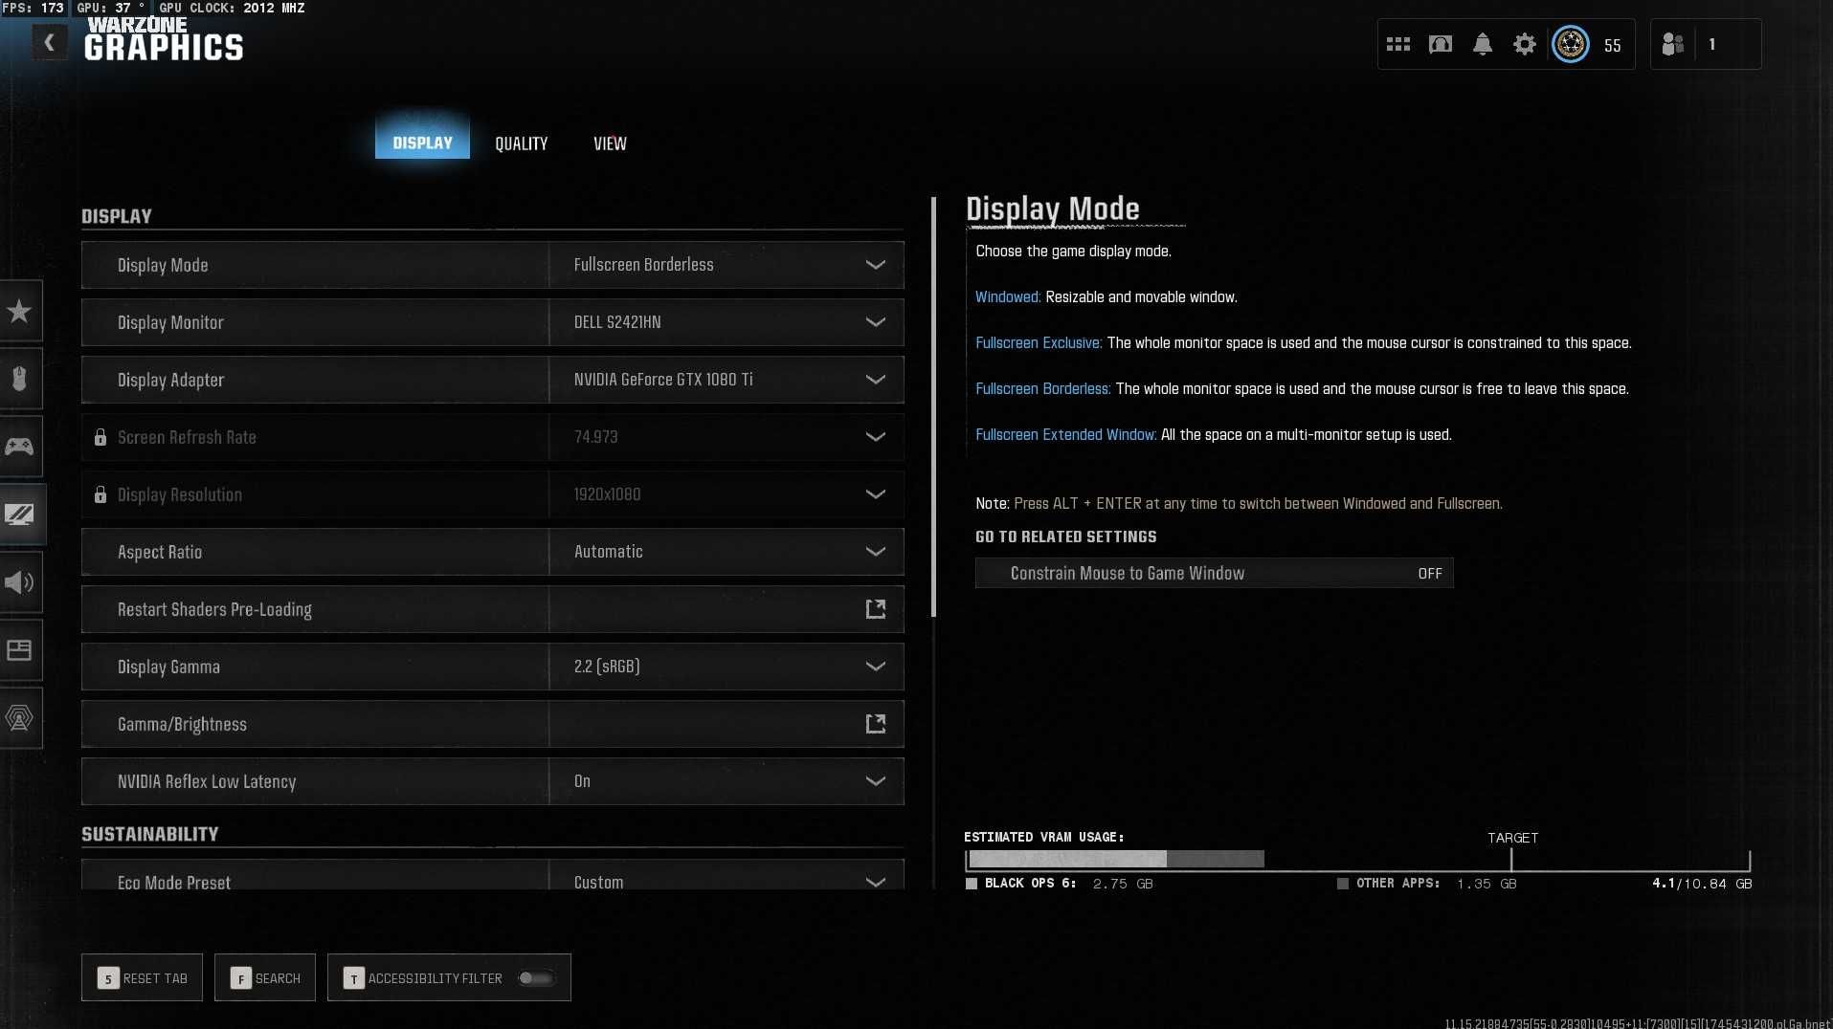This screenshot has width=1833, height=1029.
Task: Open the settings gear icon
Action: tap(1525, 44)
